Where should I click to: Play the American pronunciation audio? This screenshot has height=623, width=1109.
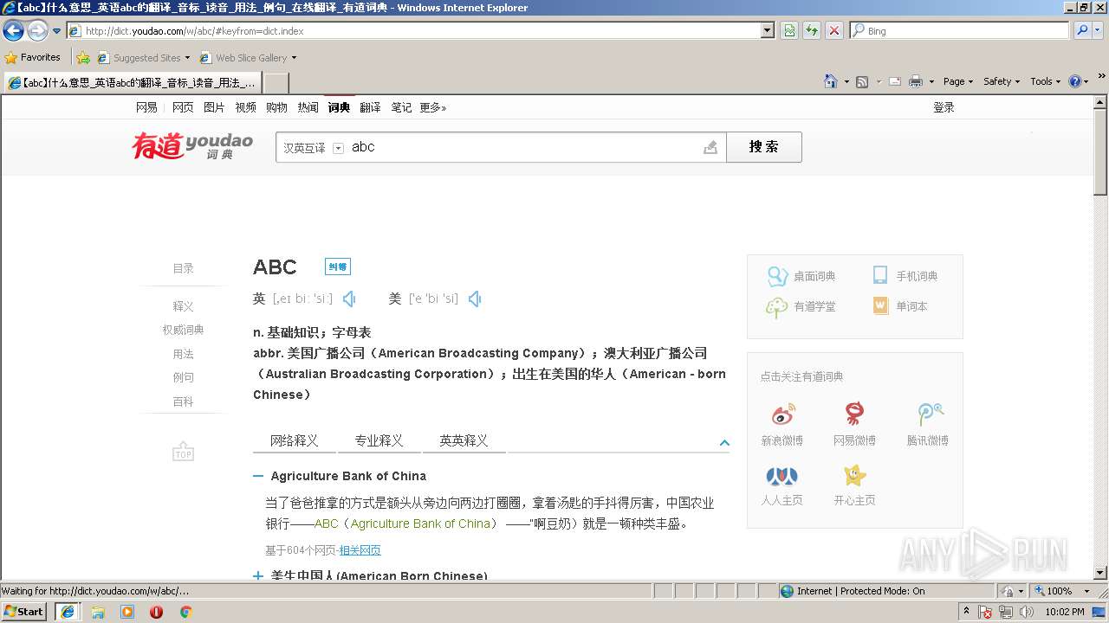coord(475,299)
